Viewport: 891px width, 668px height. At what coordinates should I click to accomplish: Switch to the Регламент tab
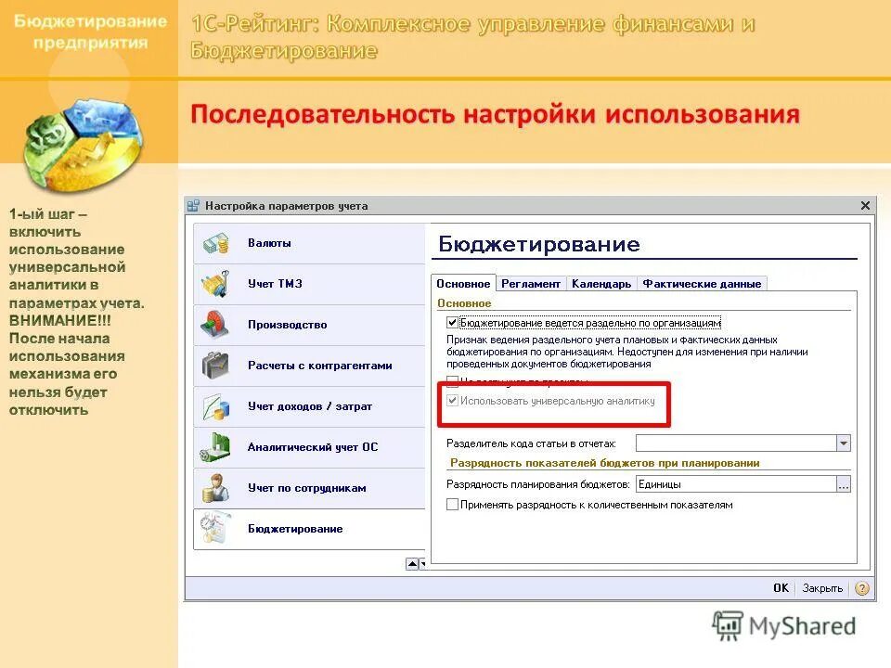click(531, 283)
